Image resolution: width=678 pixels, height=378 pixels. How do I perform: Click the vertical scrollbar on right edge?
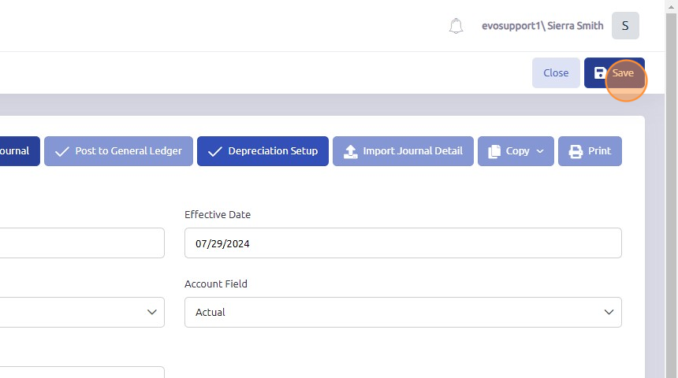coord(671,189)
